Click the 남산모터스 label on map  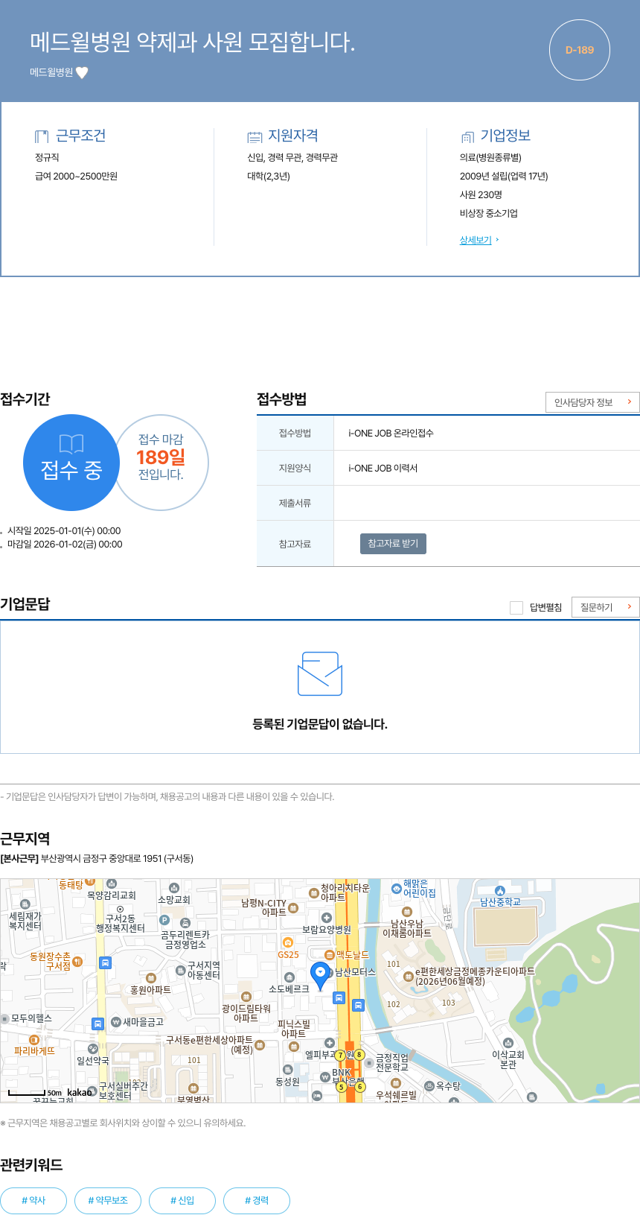pyautogui.click(x=355, y=972)
